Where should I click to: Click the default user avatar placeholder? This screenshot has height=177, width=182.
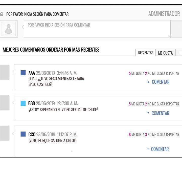click(x=9, y=29)
